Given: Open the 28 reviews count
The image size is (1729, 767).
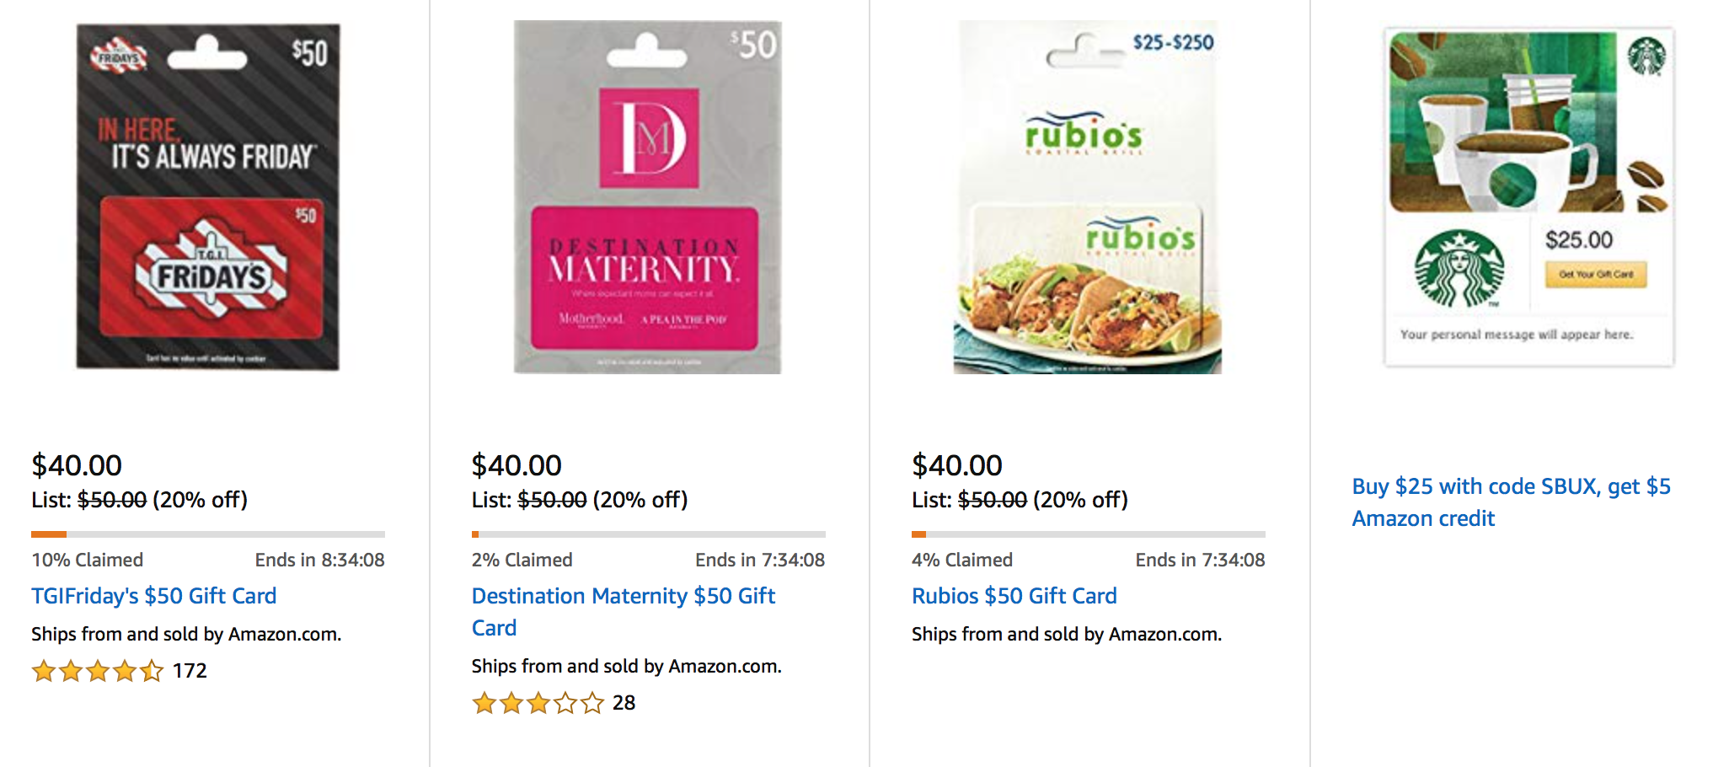Looking at the screenshot, I should pyautogui.click(x=624, y=703).
